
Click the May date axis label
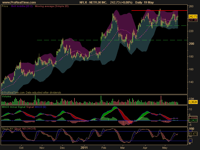(x=165, y=148)
